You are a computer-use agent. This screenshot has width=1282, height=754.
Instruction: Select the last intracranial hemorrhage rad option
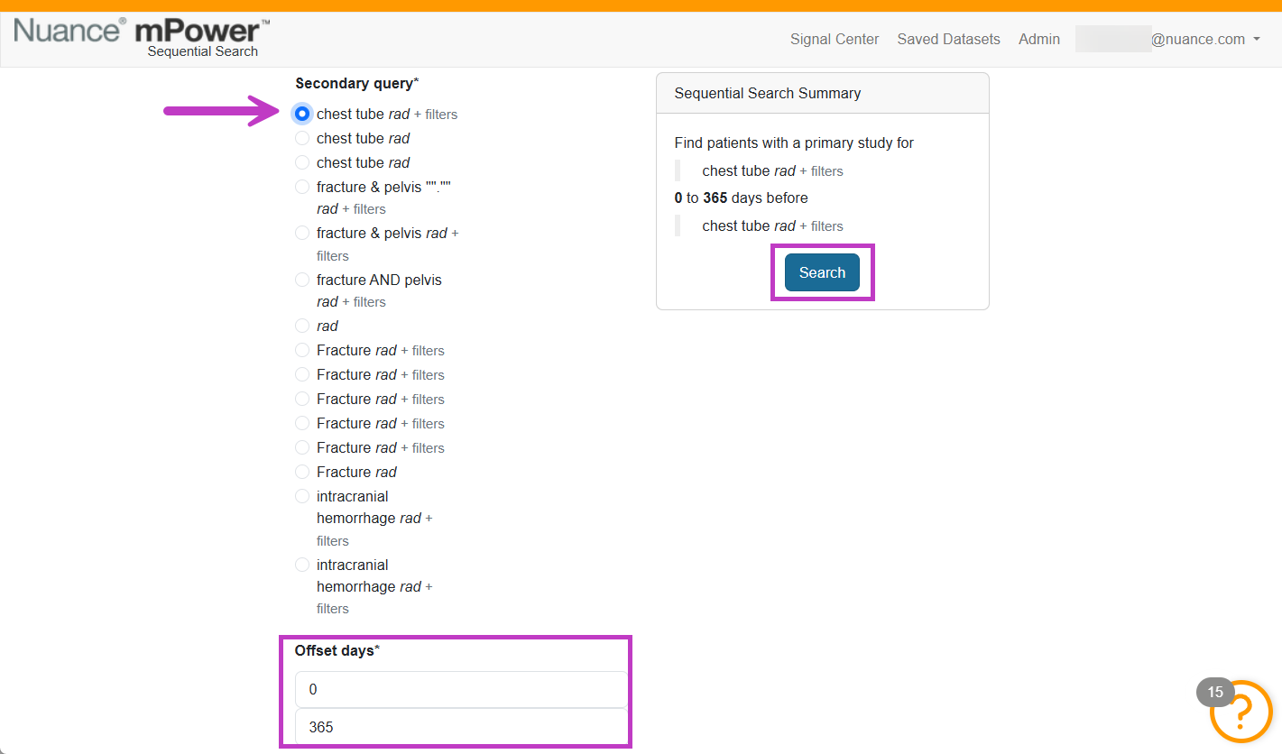pos(302,565)
